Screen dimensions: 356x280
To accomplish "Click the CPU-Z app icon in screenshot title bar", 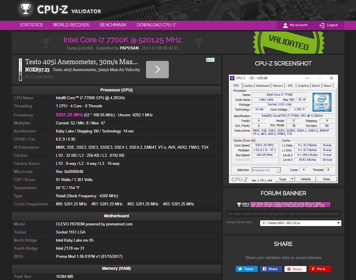I will (232, 78).
